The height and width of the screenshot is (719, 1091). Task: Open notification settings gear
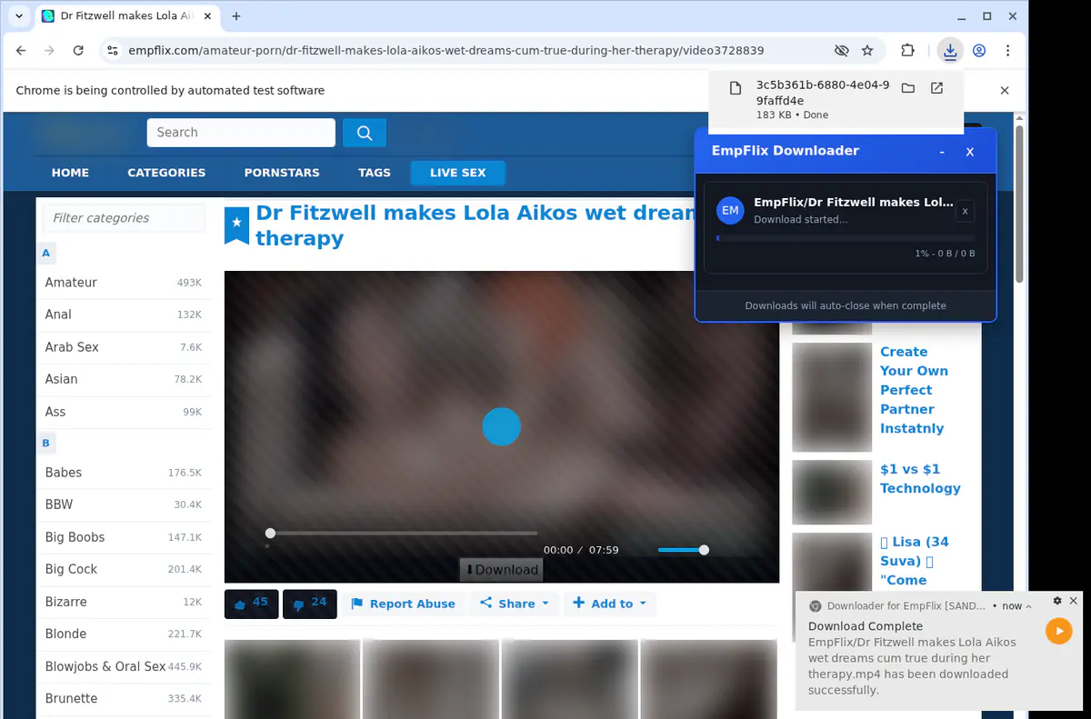point(1057,601)
